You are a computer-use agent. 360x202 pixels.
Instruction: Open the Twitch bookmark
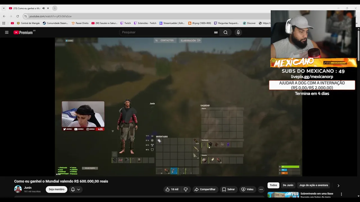[125, 23]
